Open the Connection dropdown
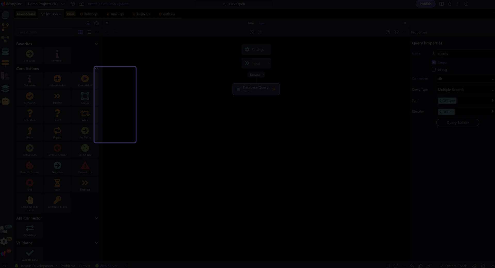Viewport: 495px width, 268px height. pos(465,79)
